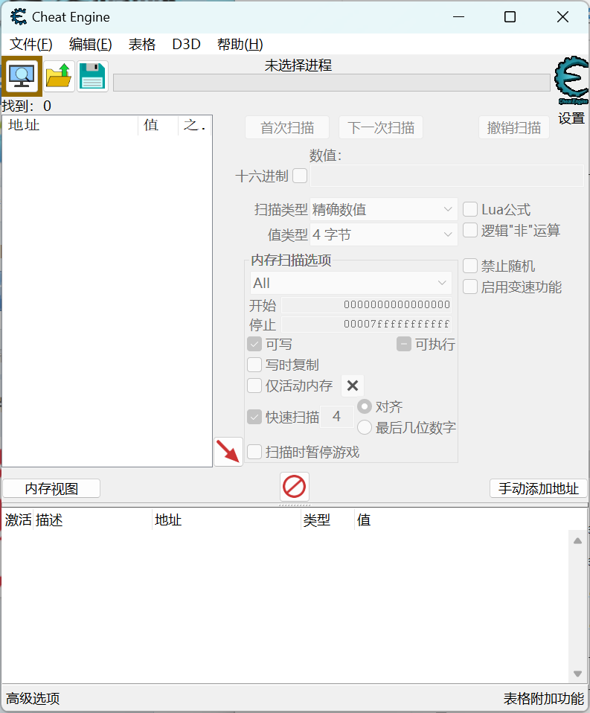Click 高级选项 in the status bar
Screen dimensions: 590x713
[x=33, y=698]
